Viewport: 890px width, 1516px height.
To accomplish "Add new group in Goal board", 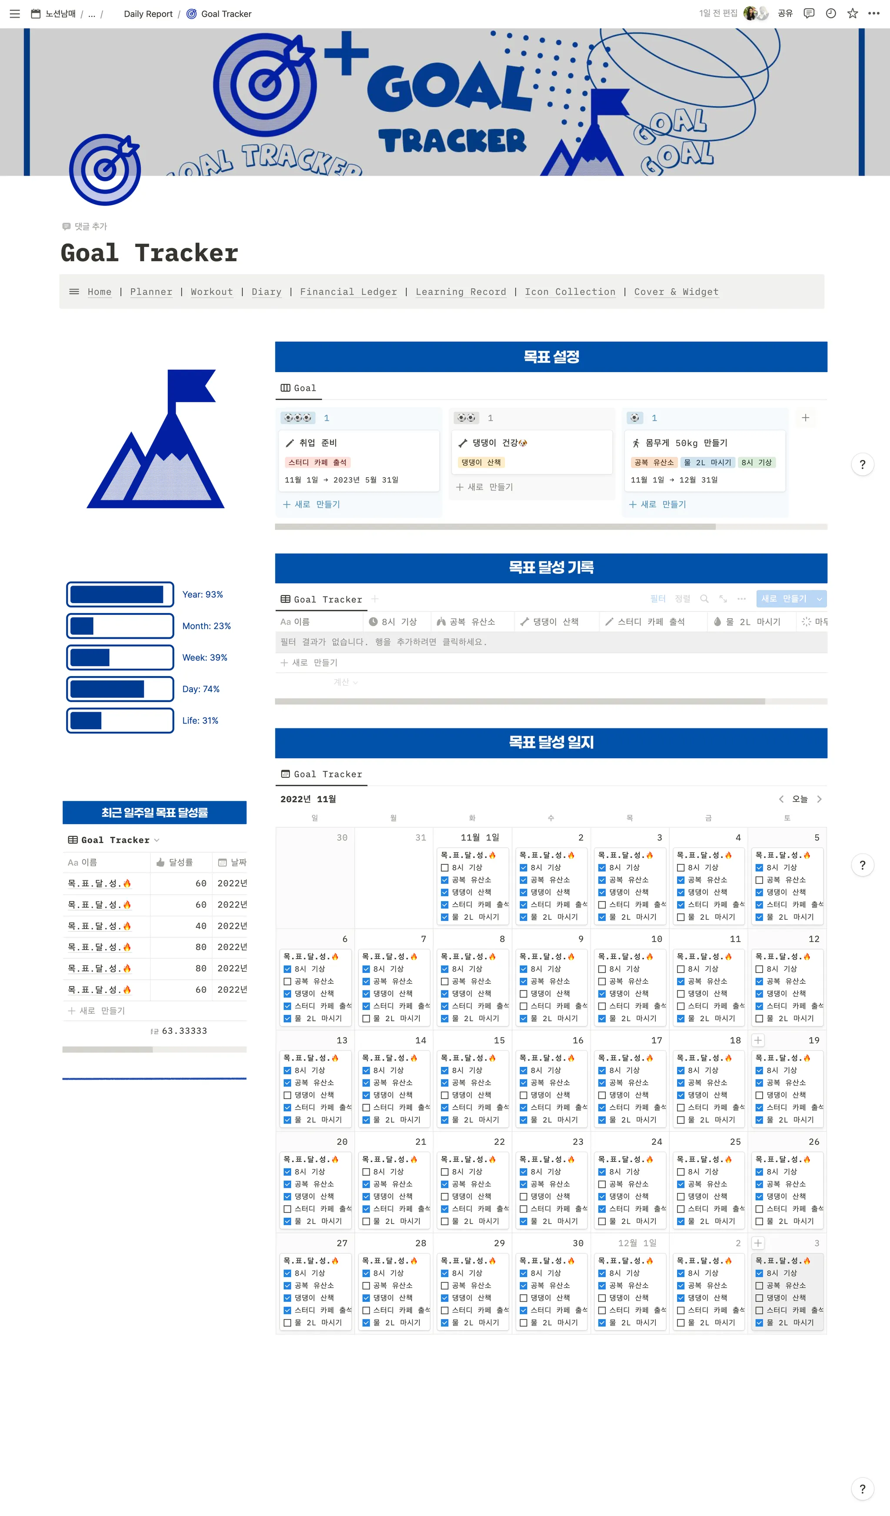I will pyautogui.click(x=805, y=417).
